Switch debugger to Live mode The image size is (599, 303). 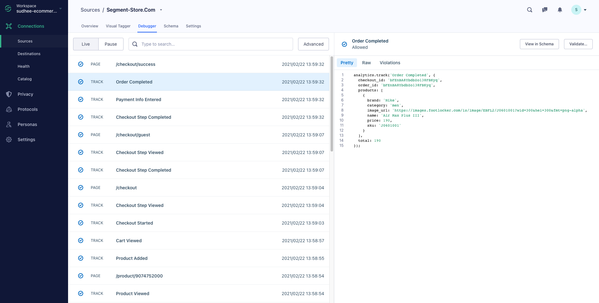[86, 44]
